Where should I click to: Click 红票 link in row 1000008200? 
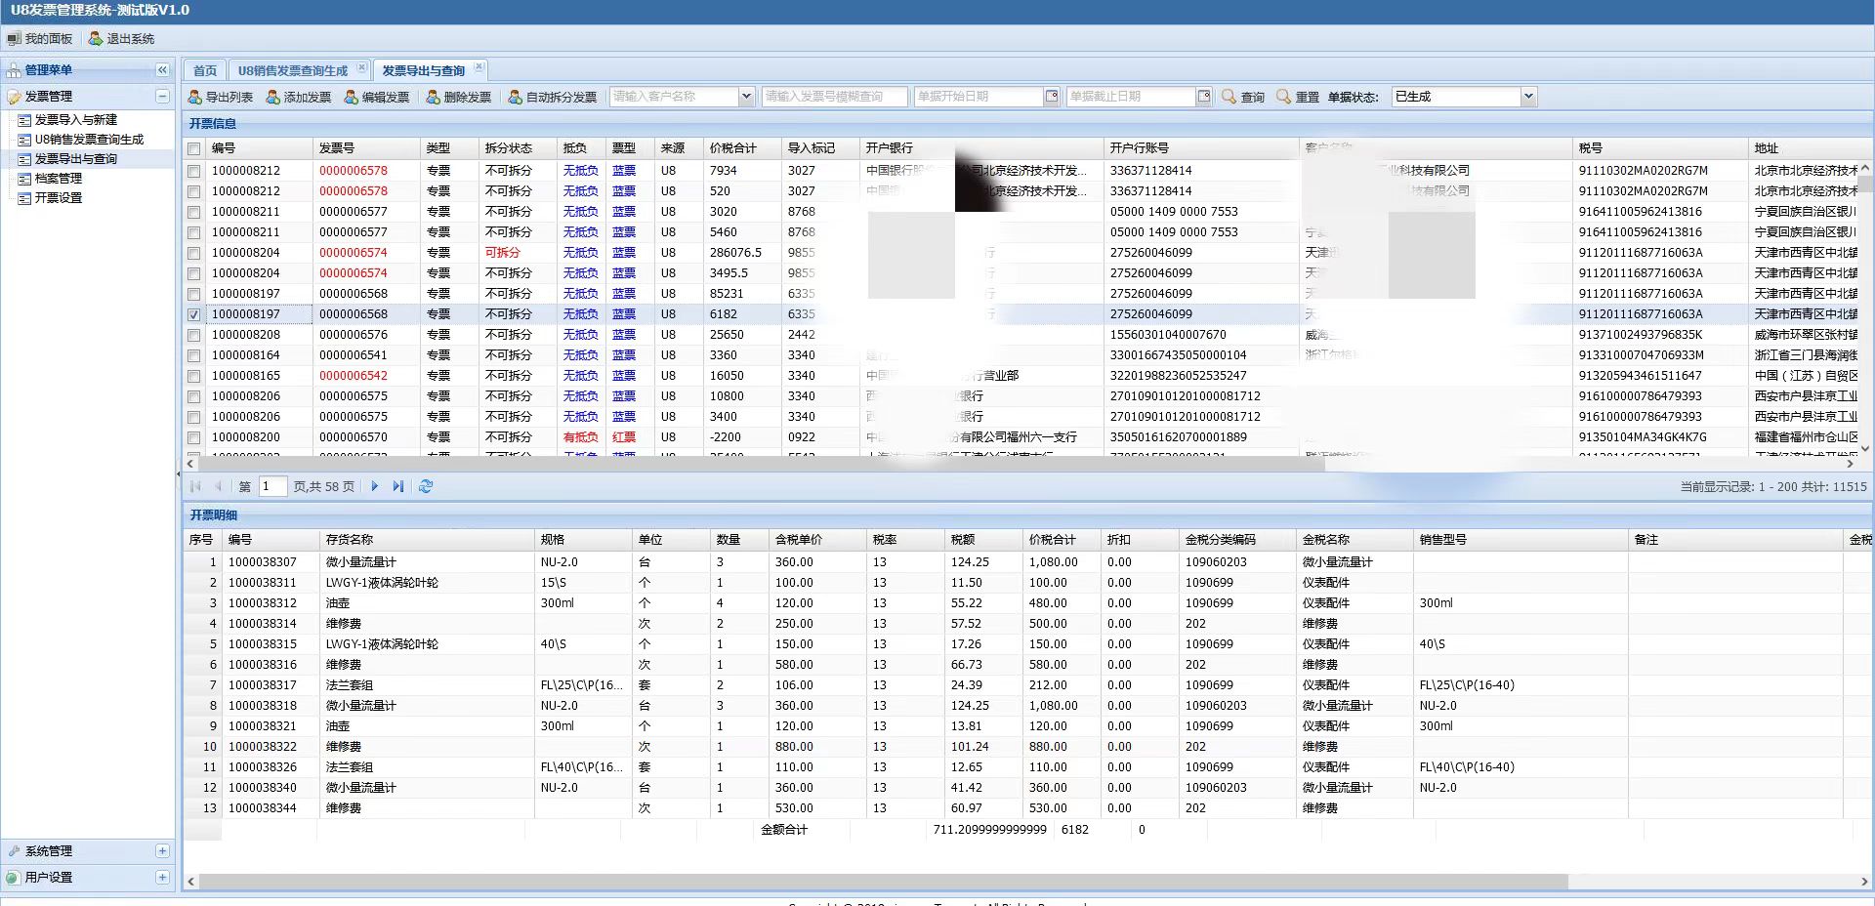click(x=624, y=437)
